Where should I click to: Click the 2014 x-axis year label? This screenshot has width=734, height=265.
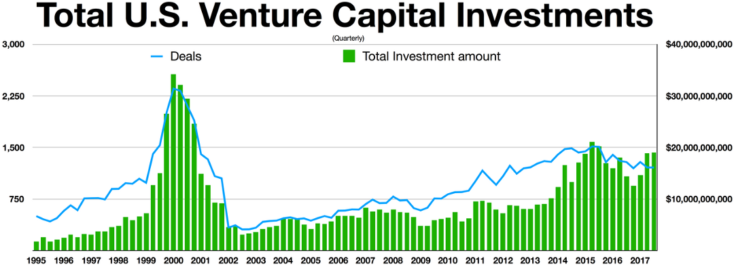[557, 260]
